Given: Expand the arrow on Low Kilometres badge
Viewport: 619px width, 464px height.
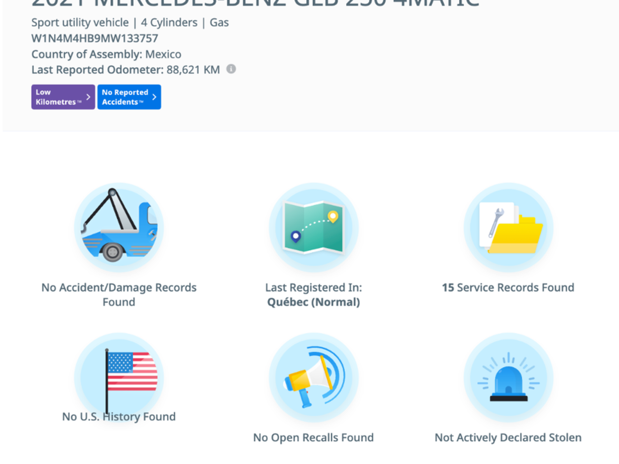Looking at the screenshot, I should [x=88, y=97].
